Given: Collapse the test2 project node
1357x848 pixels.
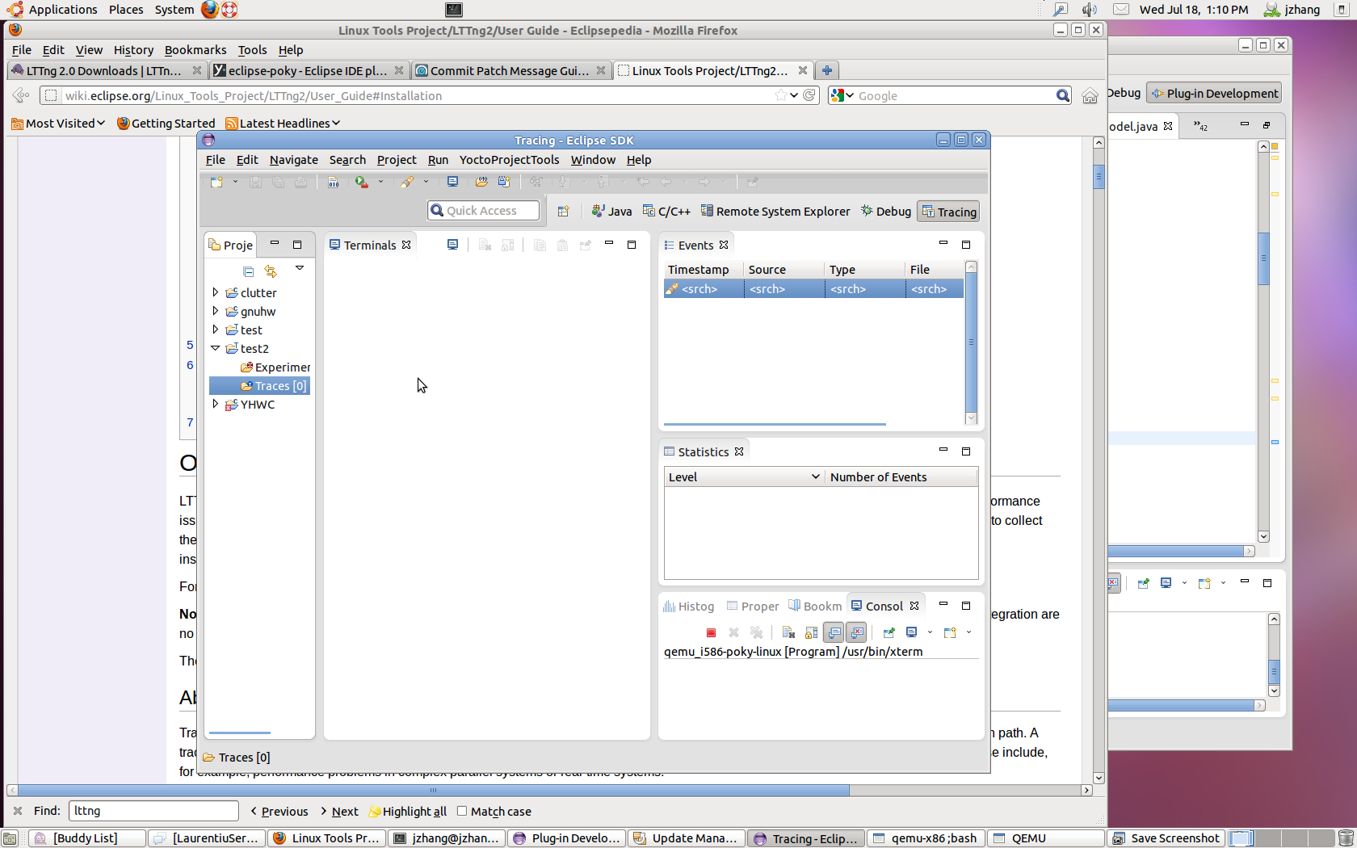Looking at the screenshot, I should point(216,348).
